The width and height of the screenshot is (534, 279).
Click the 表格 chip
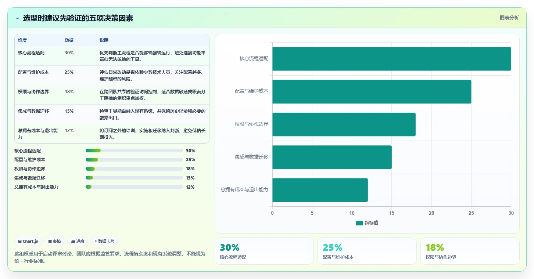pos(54,241)
